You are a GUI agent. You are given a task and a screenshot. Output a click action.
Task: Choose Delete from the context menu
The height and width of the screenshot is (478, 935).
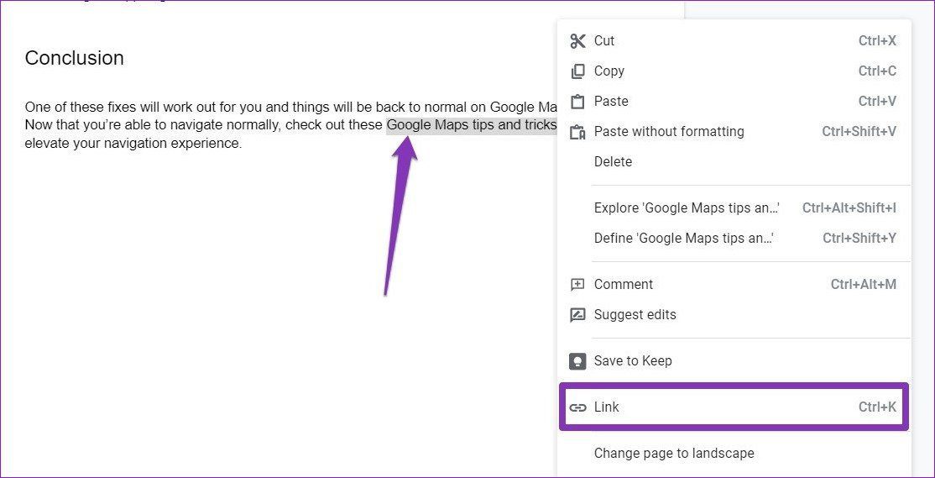click(x=734, y=162)
